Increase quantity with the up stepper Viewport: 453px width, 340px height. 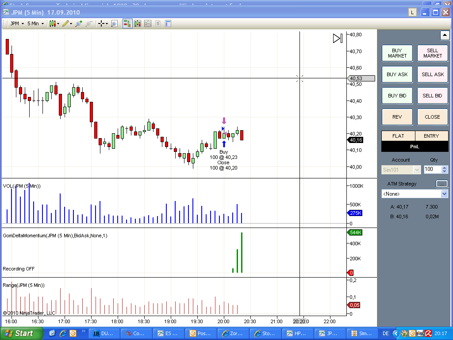pos(445,167)
